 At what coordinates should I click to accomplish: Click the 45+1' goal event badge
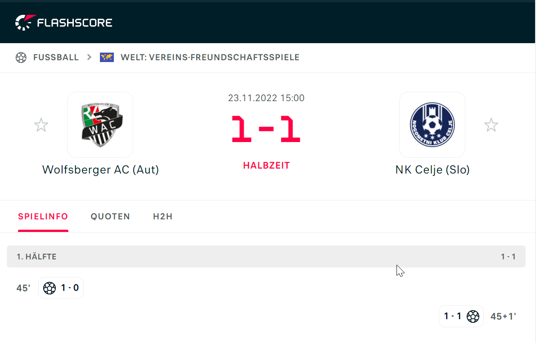click(x=461, y=316)
